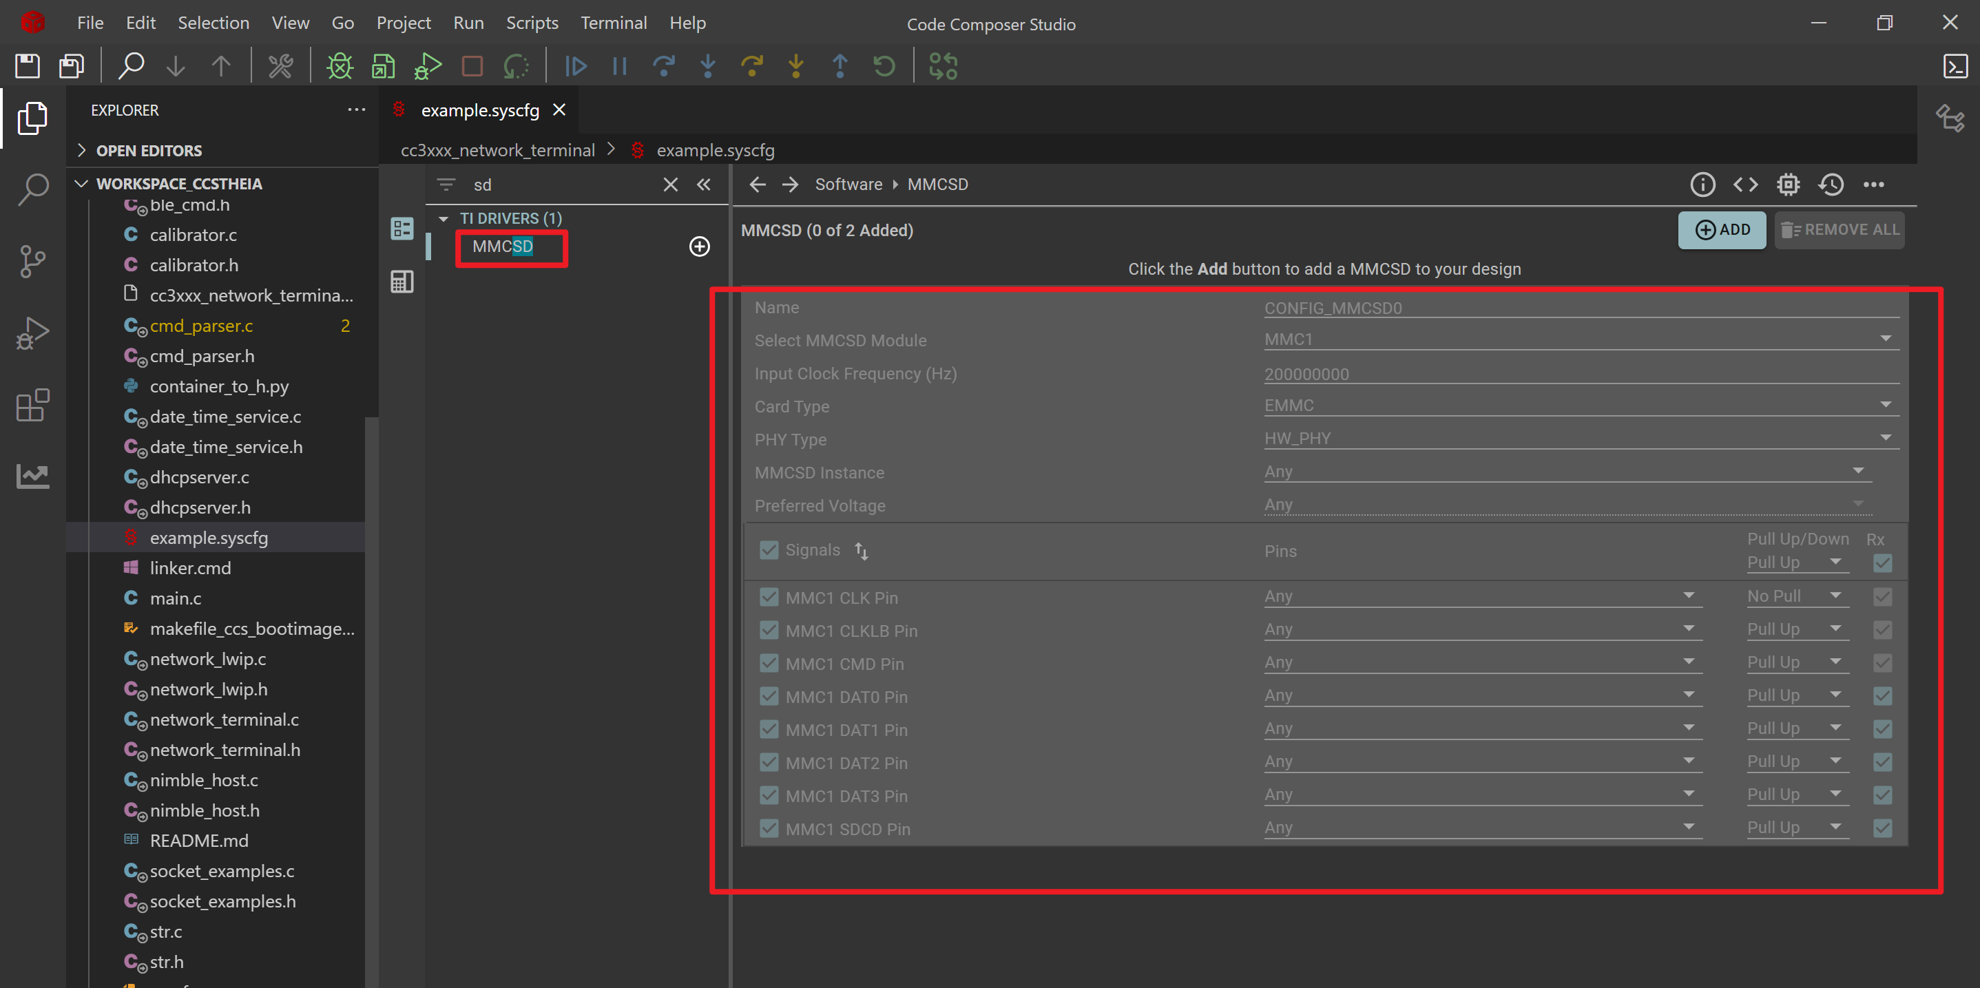Open the File menu

90,23
